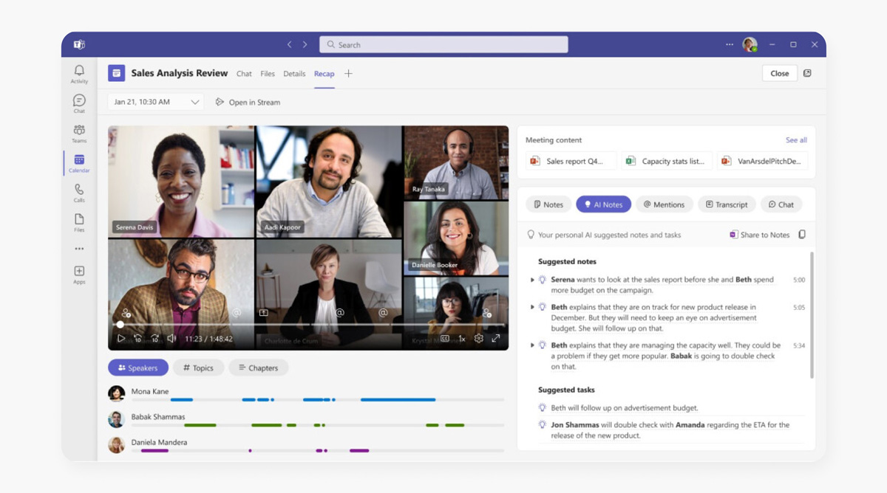
Task: Mute the recording volume
Action: pyautogui.click(x=171, y=339)
